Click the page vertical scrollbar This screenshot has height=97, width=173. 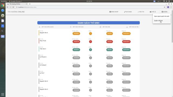click(x=172, y=26)
